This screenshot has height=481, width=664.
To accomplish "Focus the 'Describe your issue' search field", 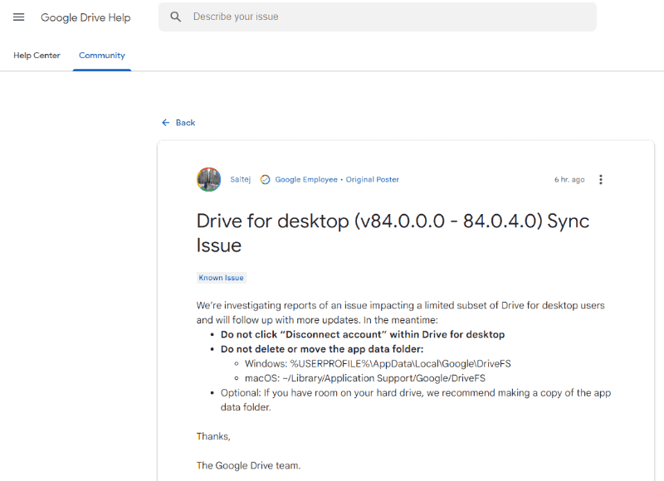I will [382, 17].
